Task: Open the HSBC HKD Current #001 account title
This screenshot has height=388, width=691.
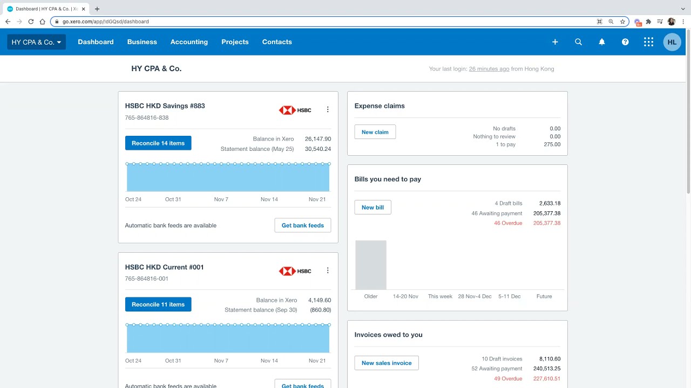Action: coord(165,267)
